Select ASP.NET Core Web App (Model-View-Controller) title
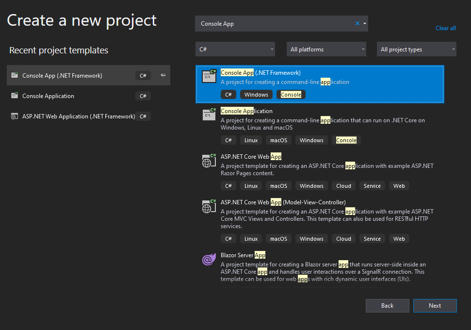The image size is (471, 330). (283, 202)
